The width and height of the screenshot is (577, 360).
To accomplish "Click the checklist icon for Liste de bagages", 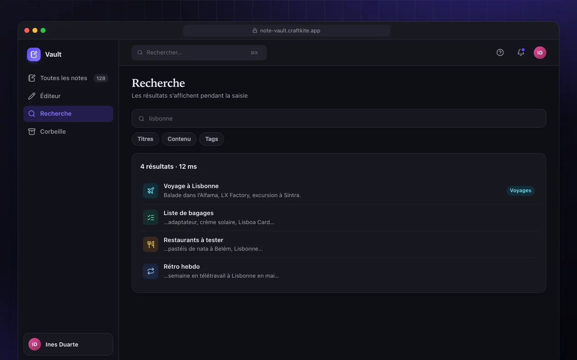I will (x=151, y=217).
